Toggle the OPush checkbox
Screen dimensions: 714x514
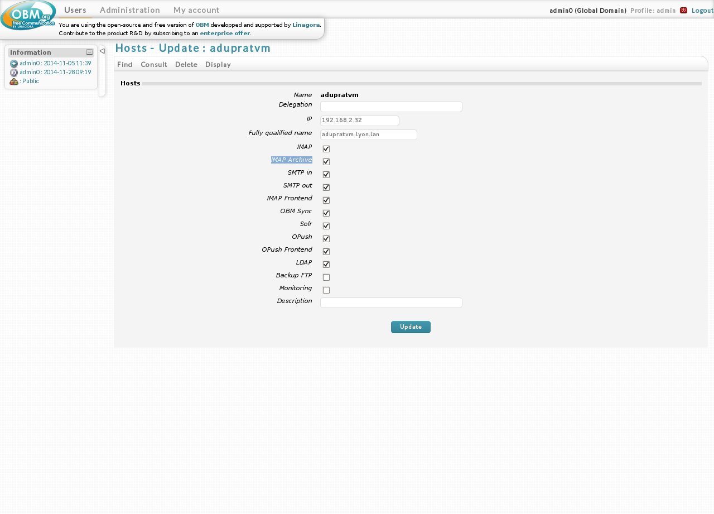tap(326, 239)
